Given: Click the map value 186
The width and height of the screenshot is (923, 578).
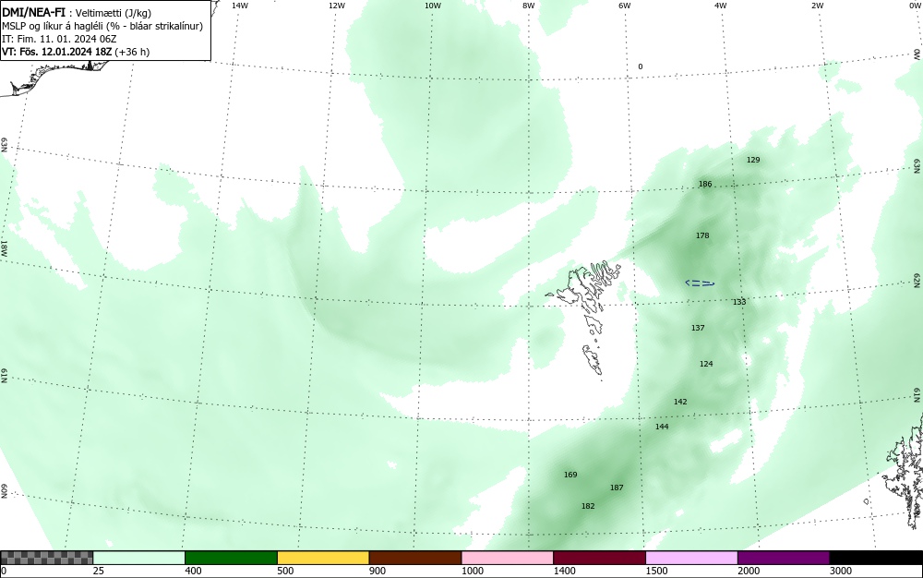Looking at the screenshot, I should 704,184.
